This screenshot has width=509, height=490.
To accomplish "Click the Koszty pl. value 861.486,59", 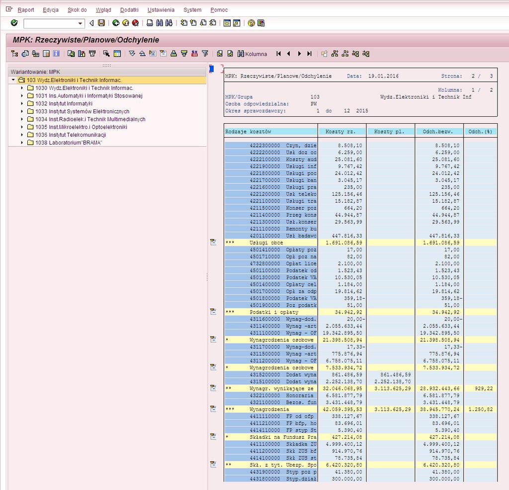I will pos(395,375).
